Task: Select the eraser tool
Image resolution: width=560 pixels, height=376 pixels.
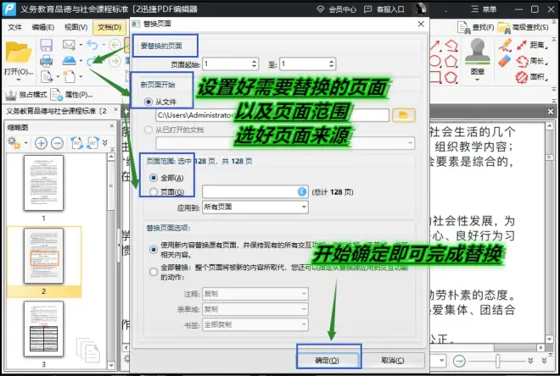Action: 505,61
